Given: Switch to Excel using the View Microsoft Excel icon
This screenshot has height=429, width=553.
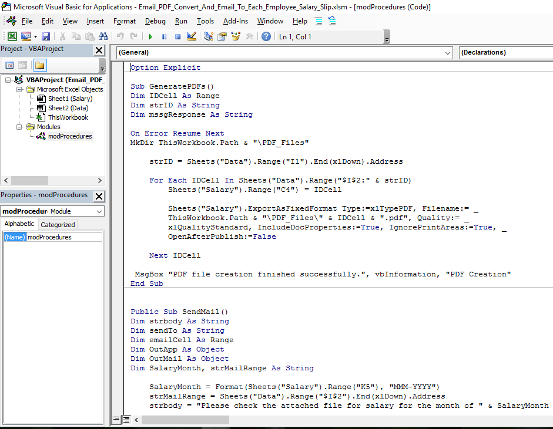Looking at the screenshot, I should coord(12,36).
